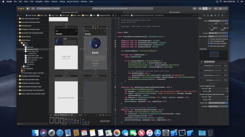
Task: Open the Product menu
Action: 54,2
